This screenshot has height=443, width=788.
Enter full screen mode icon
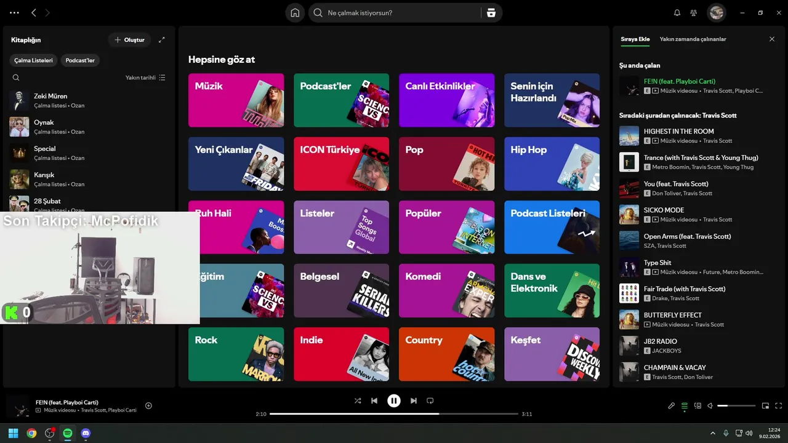[x=779, y=405]
